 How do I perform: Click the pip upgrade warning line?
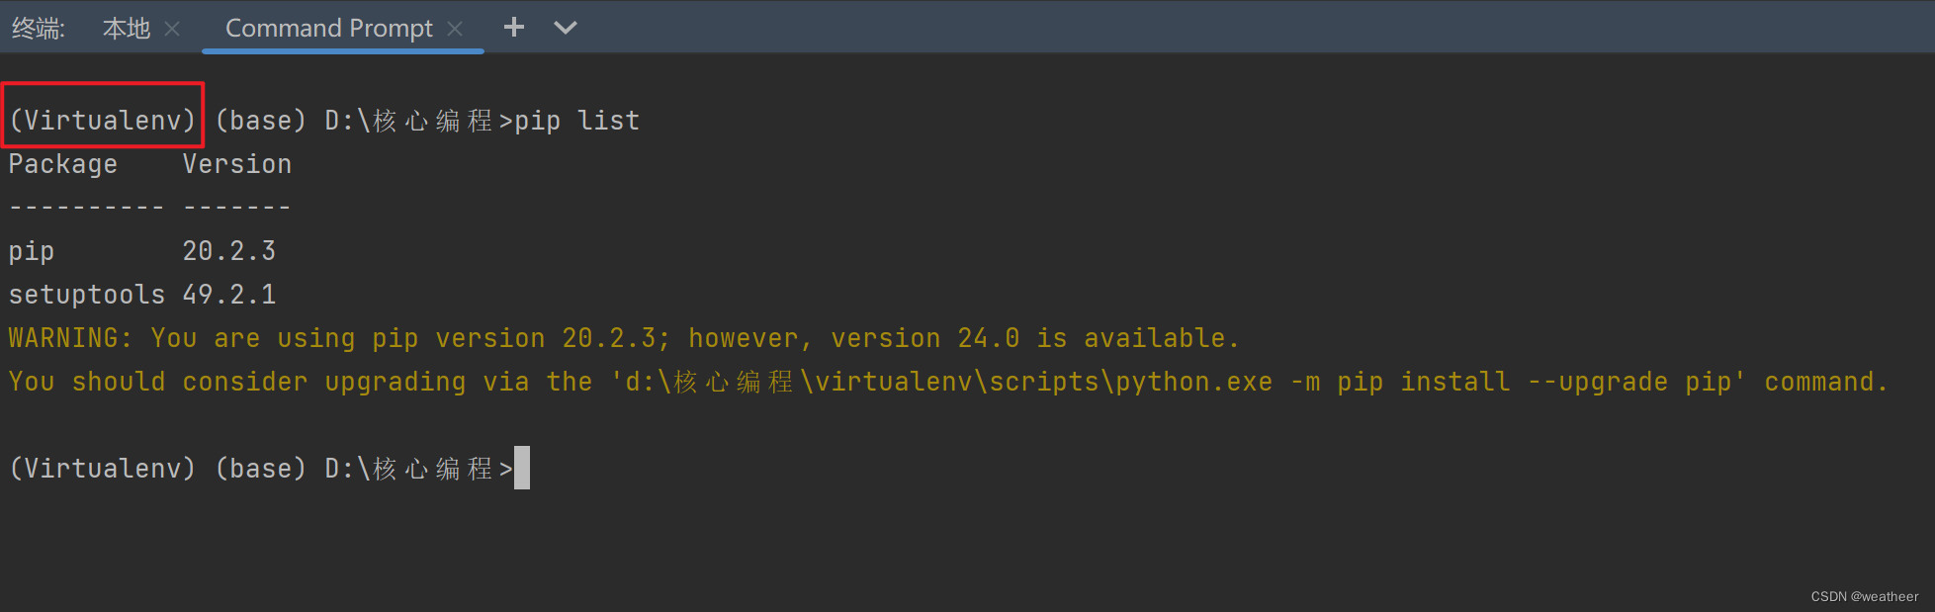(621, 337)
